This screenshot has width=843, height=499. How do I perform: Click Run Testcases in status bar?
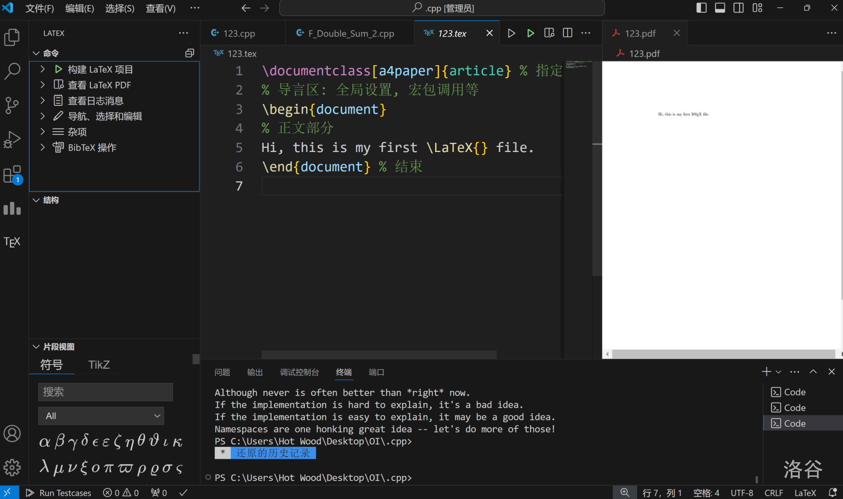[59, 493]
